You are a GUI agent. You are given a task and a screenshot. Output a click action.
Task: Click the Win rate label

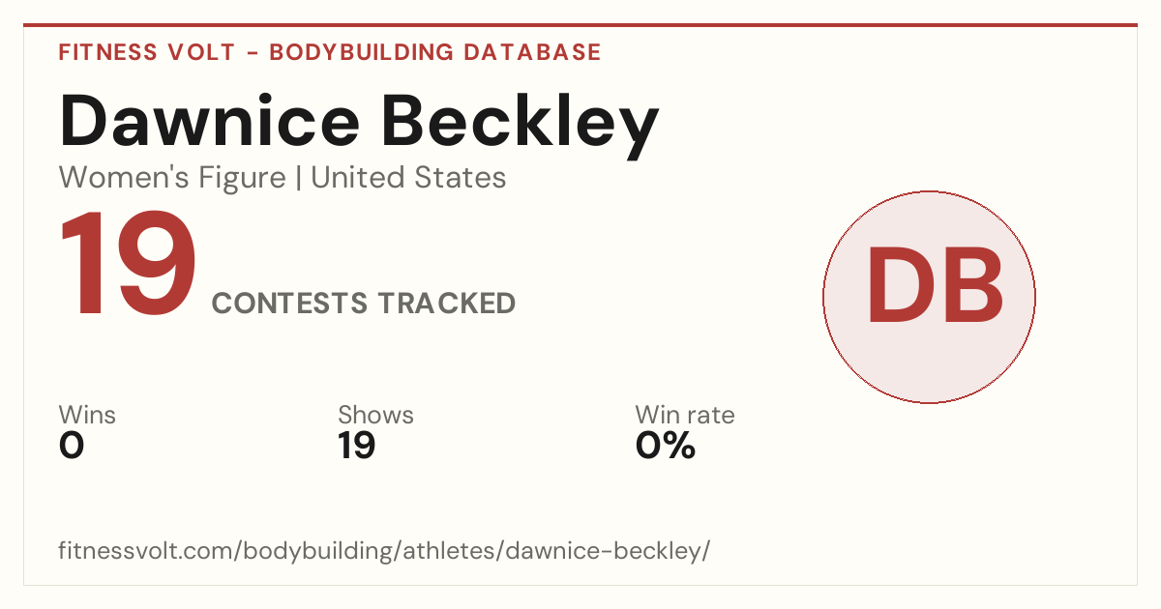pyautogui.click(x=685, y=416)
